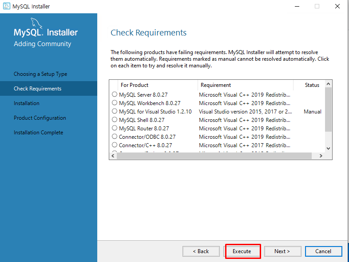Click the Visual C++ 2017 Redistributable requirement text
Viewport: 349px width, 262px height.
245,145
